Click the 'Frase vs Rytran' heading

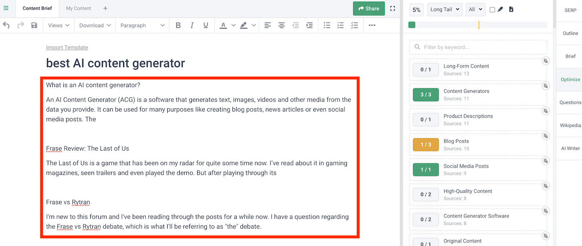68,202
